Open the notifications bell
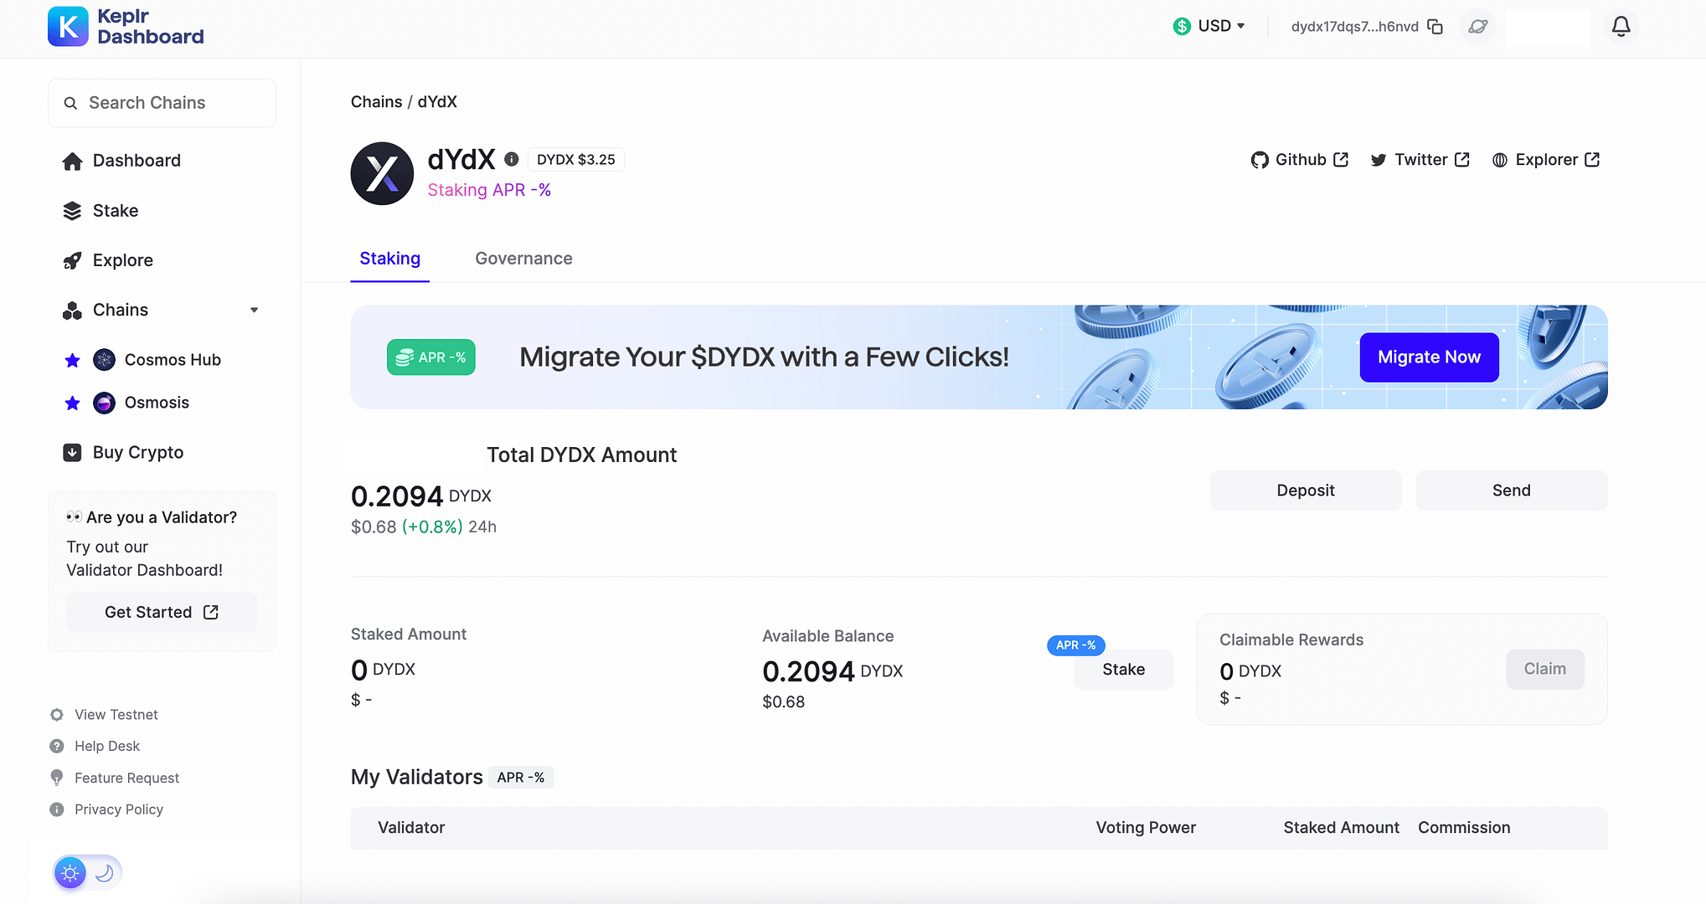The image size is (1706, 904). pyautogui.click(x=1621, y=26)
